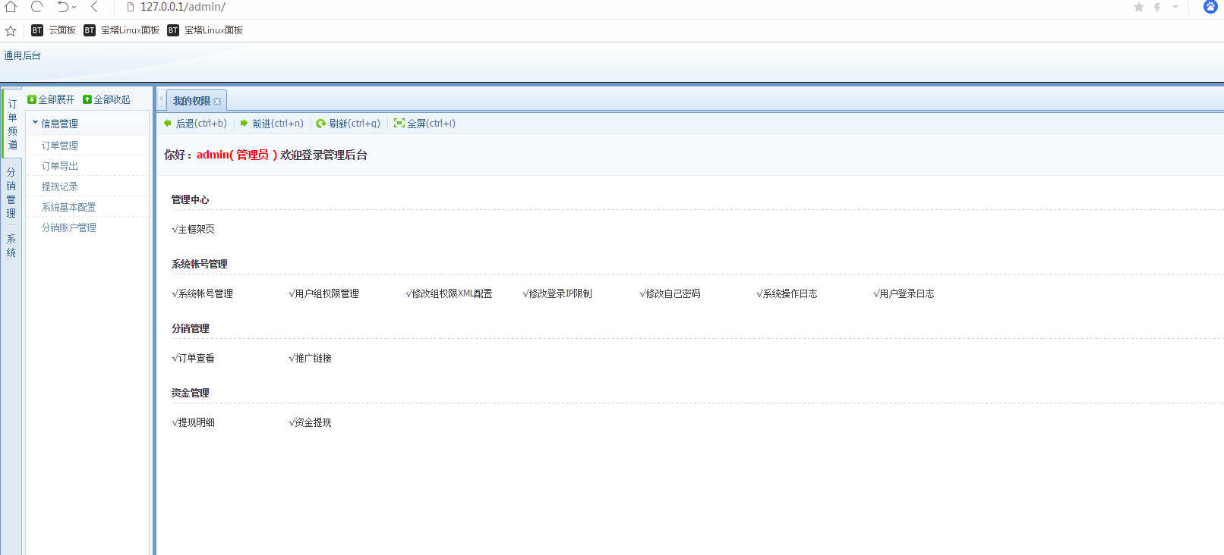Click the green 全部展开 plus icon
The image size is (1224, 555).
(x=32, y=99)
